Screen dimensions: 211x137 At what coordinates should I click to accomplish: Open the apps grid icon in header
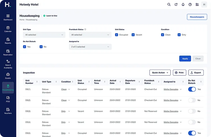(x=197, y=4)
